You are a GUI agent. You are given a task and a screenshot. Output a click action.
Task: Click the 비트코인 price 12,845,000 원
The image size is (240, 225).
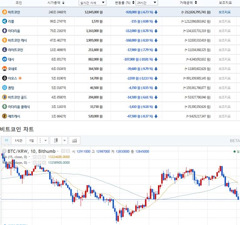pyautogui.click(x=94, y=12)
